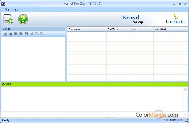This screenshot has height=123, width=189.
Task: Sort by File Type column header
Action: pyautogui.click(x=118, y=29)
